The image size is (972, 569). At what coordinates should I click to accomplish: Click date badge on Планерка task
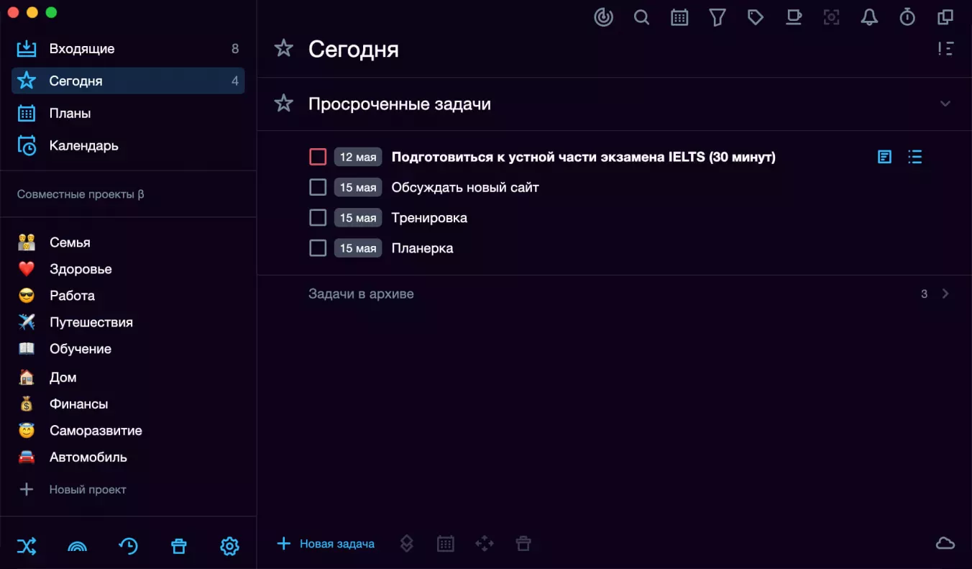[358, 248]
